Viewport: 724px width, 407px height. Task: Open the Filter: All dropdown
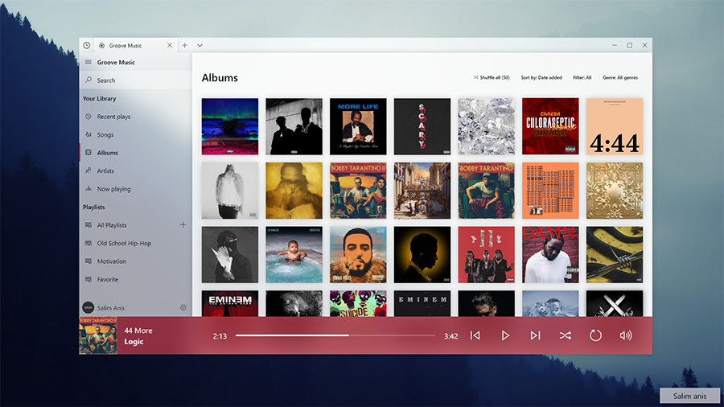(582, 77)
